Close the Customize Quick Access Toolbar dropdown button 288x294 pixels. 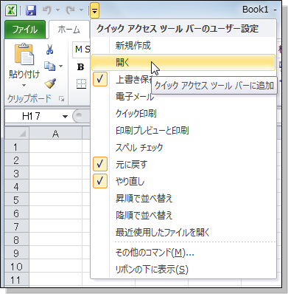point(94,10)
